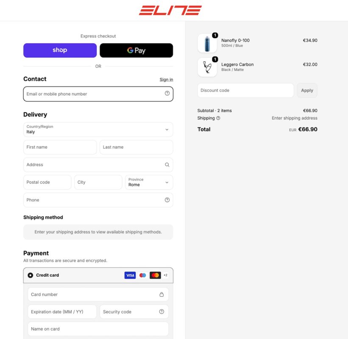
Task: Click the lock icon in Card number field
Action: coord(161,295)
